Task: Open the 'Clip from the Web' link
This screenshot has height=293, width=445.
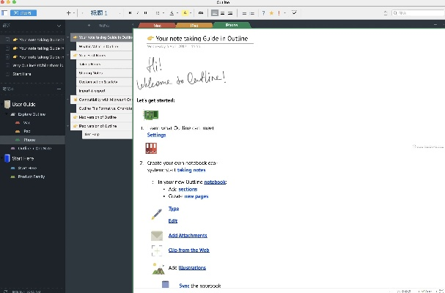Action: point(188,251)
